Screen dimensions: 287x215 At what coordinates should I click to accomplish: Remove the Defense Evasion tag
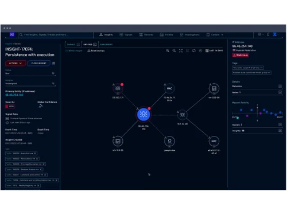(x=41, y=170)
